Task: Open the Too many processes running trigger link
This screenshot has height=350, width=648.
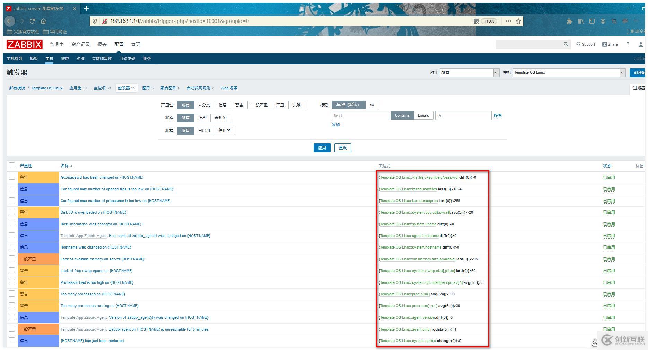Action: (99, 306)
